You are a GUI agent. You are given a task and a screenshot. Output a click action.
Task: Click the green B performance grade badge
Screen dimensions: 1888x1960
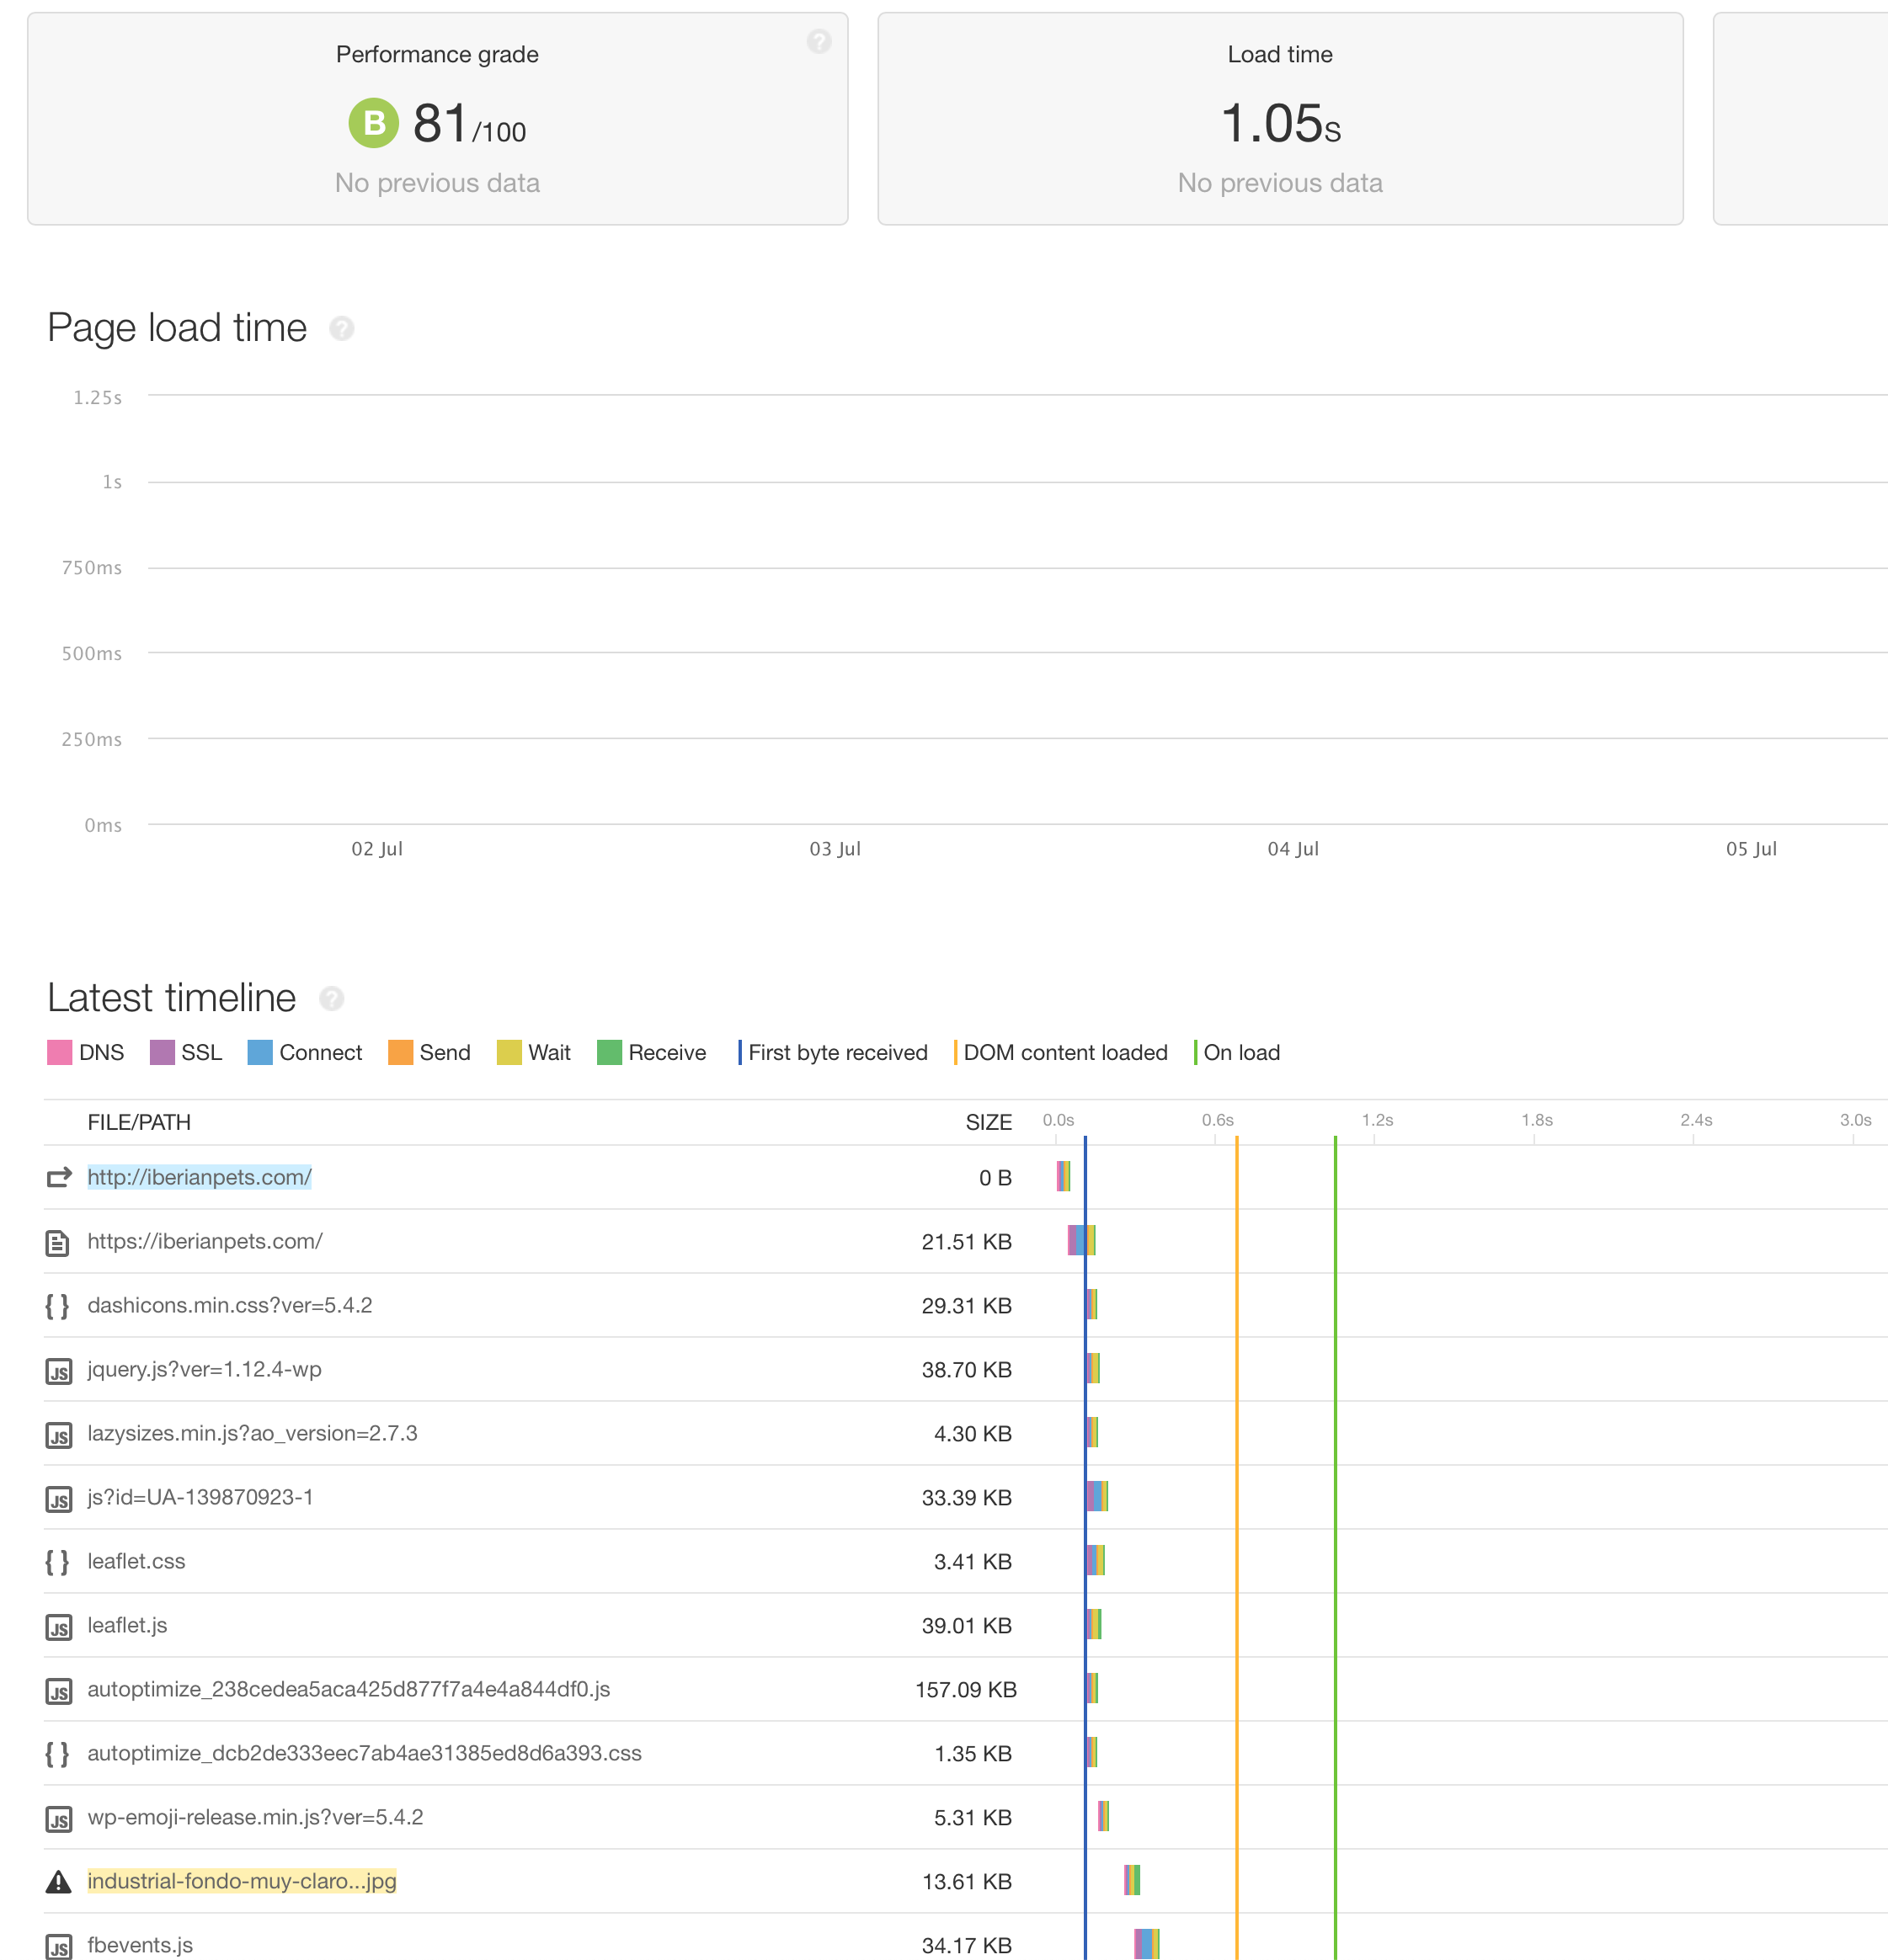[x=374, y=123]
